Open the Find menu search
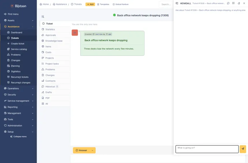 tap(11, 14)
